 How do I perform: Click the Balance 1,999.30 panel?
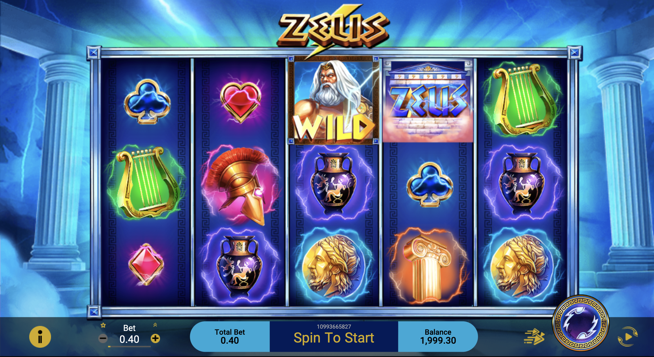(x=438, y=336)
